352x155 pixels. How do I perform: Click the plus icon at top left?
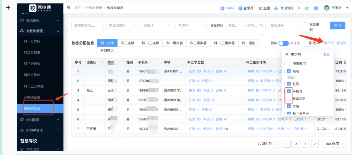8,8
